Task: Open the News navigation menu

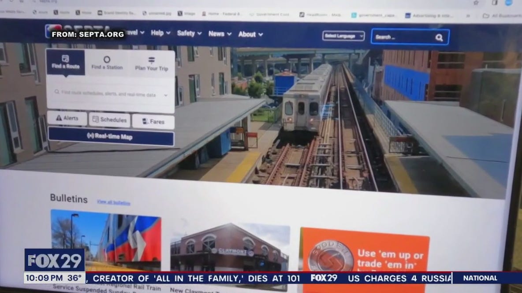Action: [220, 33]
